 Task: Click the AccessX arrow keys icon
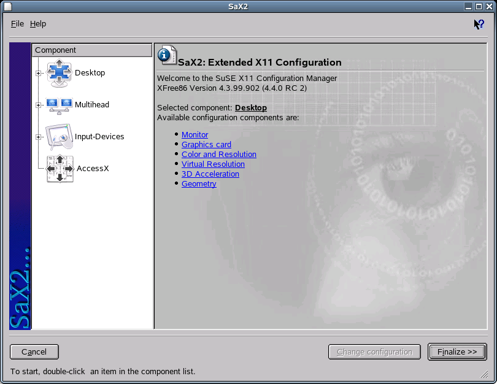(x=60, y=169)
